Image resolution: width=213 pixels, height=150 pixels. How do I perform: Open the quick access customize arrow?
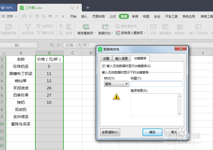click(63, 17)
